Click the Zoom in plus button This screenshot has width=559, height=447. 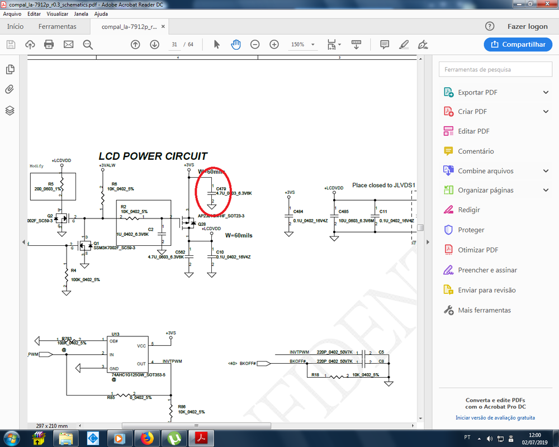click(x=274, y=45)
